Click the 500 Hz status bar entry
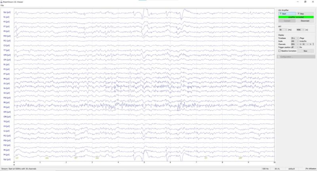This screenshot has height=171, width=317. point(265,169)
